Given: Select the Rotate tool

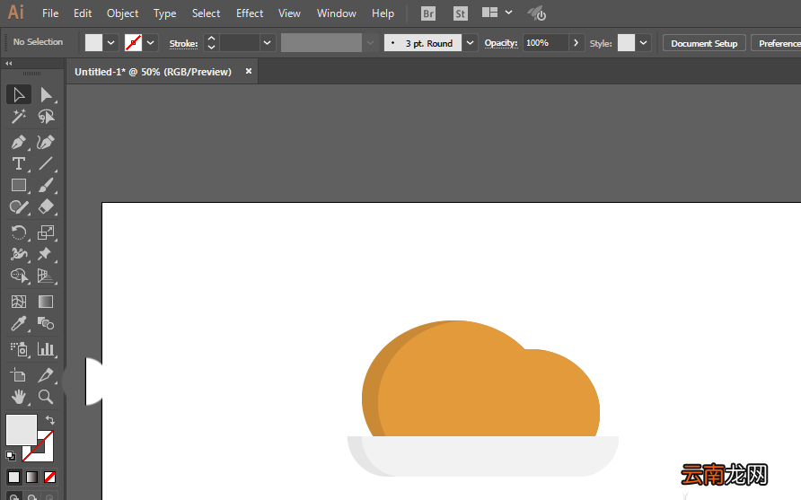Looking at the screenshot, I should pos(19,232).
